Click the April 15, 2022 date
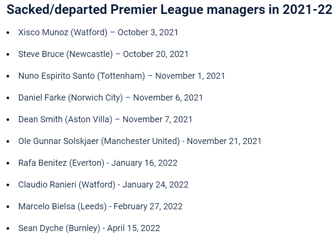This screenshot has height=238, width=334. (133, 228)
